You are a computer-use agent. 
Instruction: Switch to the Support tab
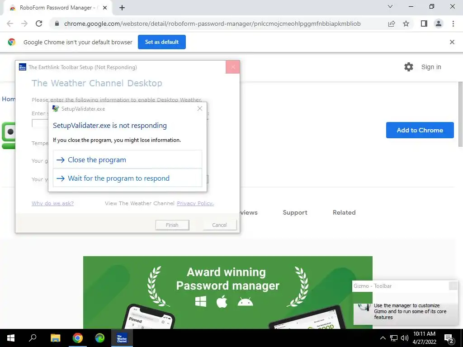[x=295, y=212]
